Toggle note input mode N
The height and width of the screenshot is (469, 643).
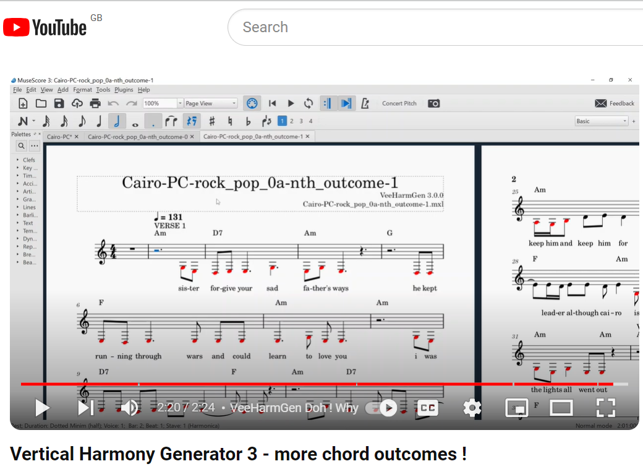pos(23,121)
